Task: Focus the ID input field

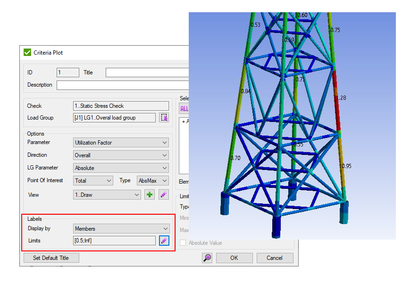Action: click(67, 72)
